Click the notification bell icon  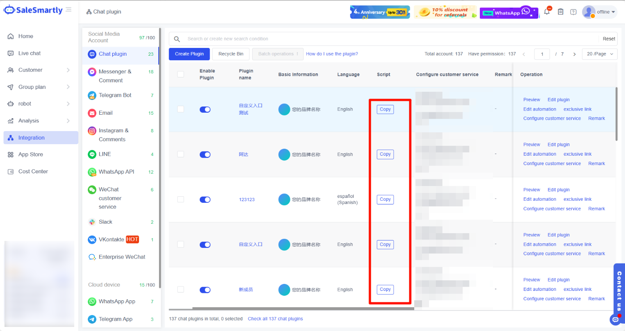pyautogui.click(x=547, y=12)
